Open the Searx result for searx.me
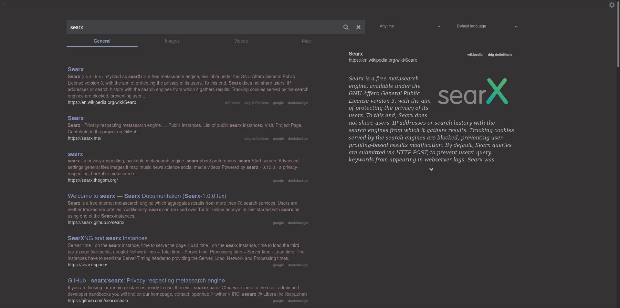The width and height of the screenshot is (620, 308). click(x=76, y=118)
